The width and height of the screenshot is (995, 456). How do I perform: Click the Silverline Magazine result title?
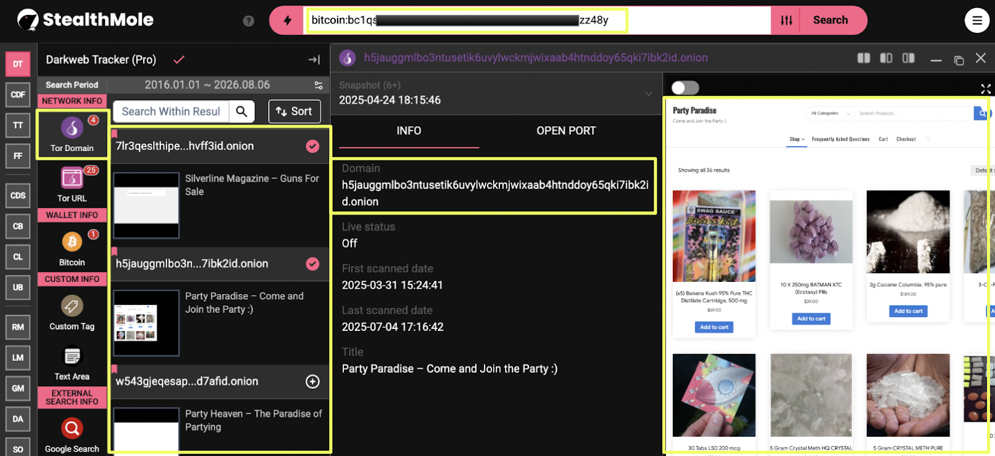pos(252,185)
